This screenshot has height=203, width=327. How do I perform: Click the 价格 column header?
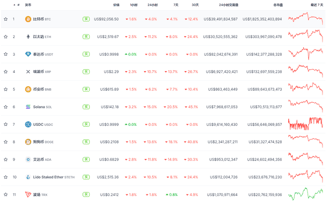pos(116,5)
